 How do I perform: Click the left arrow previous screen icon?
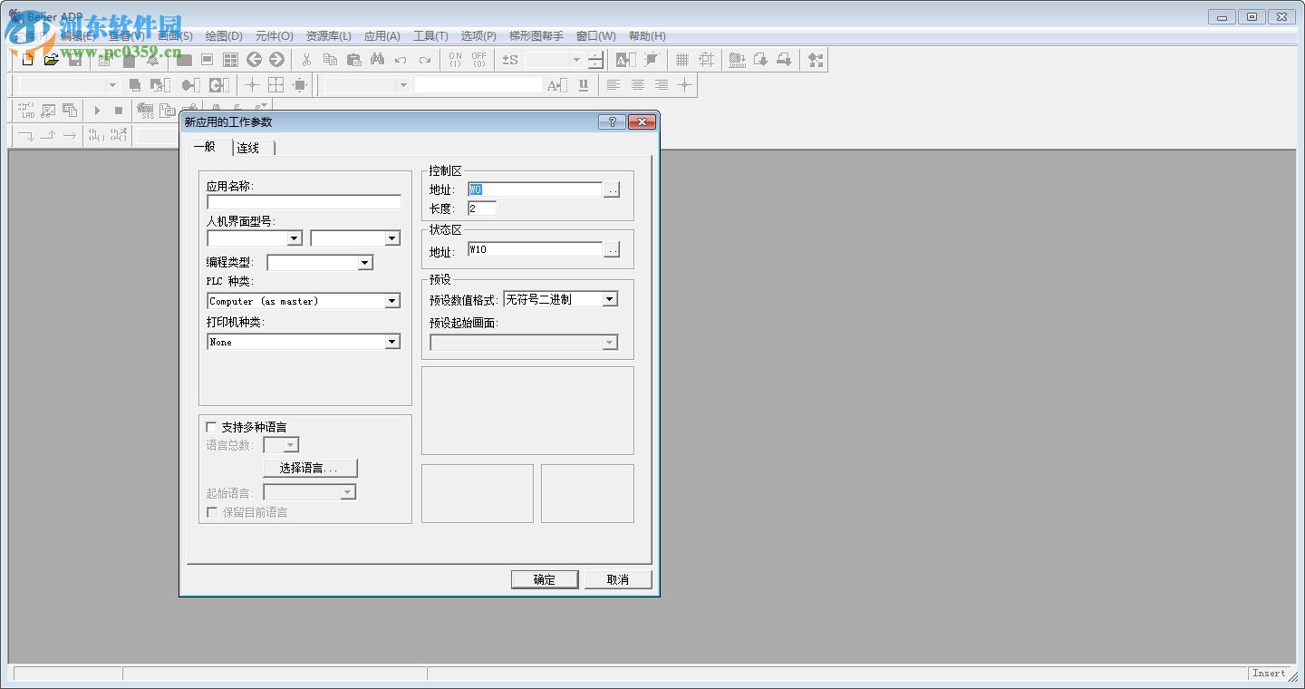[x=255, y=60]
